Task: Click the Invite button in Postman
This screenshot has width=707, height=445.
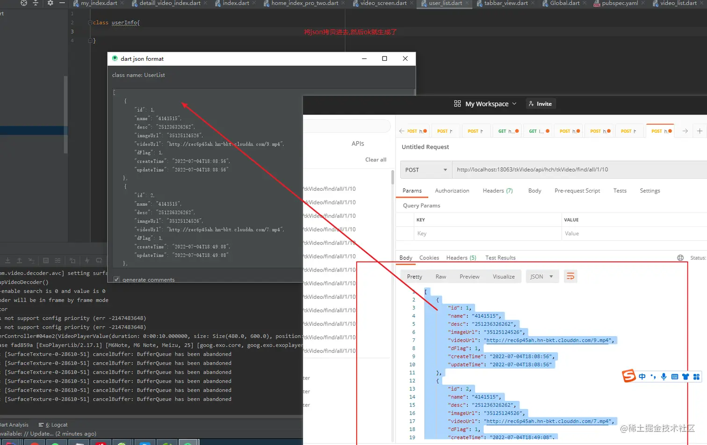Action: (541, 104)
